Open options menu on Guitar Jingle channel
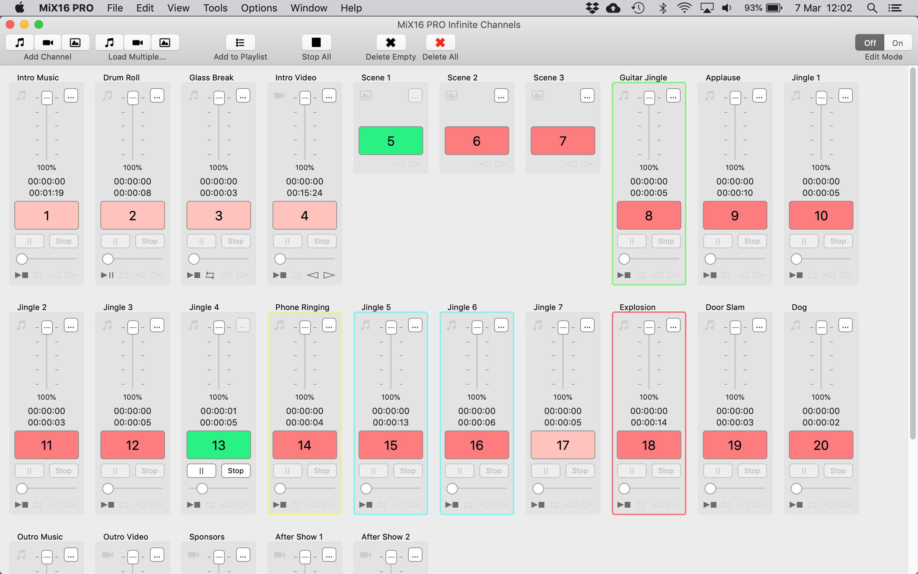This screenshot has width=918, height=574. click(673, 96)
